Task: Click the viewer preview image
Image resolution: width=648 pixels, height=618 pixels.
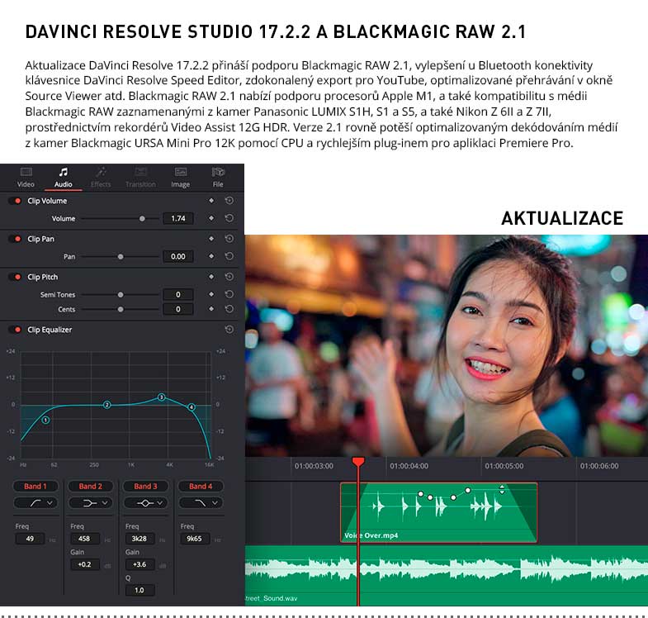Action: point(447,345)
